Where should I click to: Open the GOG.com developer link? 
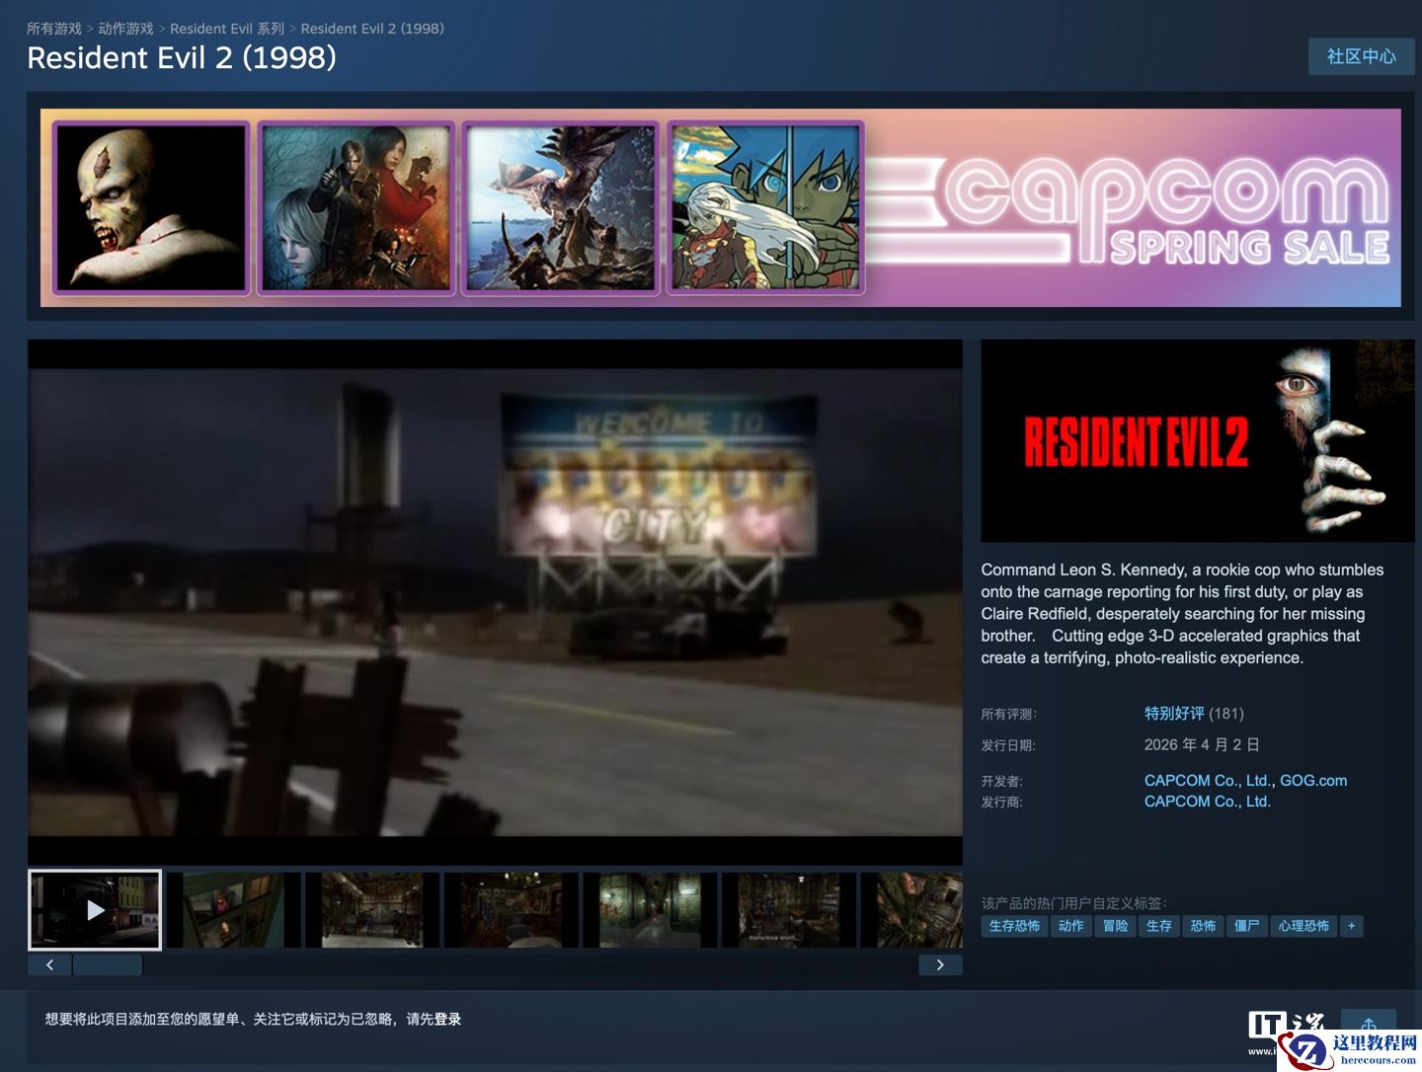tap(1313, 780)
